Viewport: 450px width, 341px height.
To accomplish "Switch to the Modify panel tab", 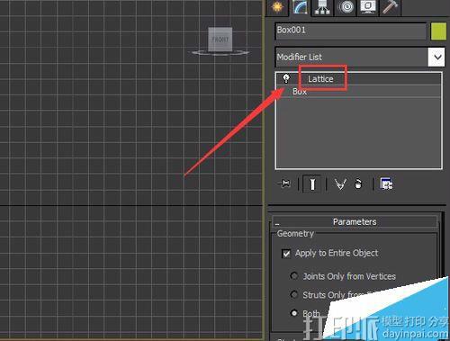I will (x=301, y=7).
